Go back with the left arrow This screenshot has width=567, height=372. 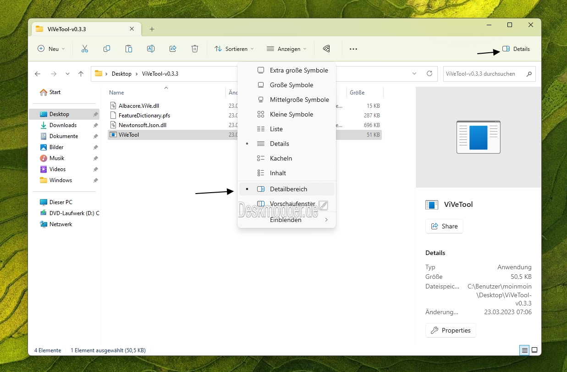(x=38, y=74)
